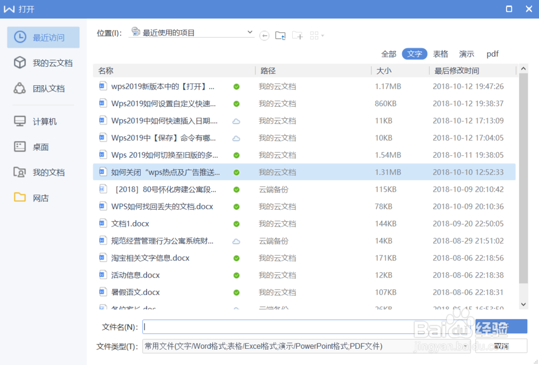Click the size 144KB cell
This screenshot has width=539, height=365.
pyautogui.click(x=386, y=224)
